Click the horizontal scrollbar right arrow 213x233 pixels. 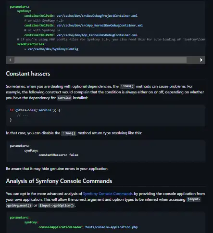[201, 60]
